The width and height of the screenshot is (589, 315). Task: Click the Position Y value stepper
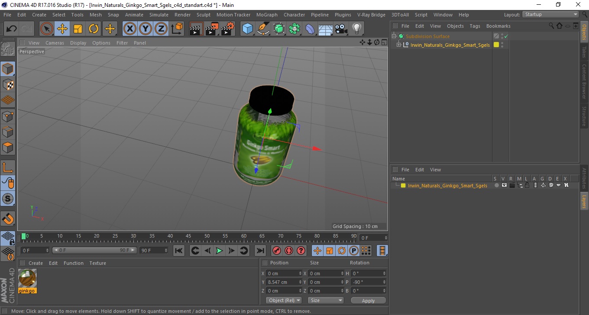pyautogui.click(x=300, y=282)
